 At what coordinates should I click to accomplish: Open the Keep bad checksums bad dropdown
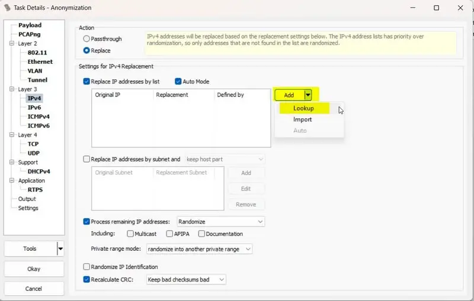coord(186,280)
